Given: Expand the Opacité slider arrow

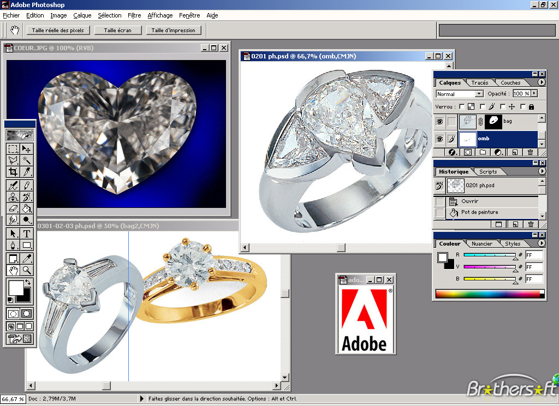Looking at the screenshot, I should 534,93.
